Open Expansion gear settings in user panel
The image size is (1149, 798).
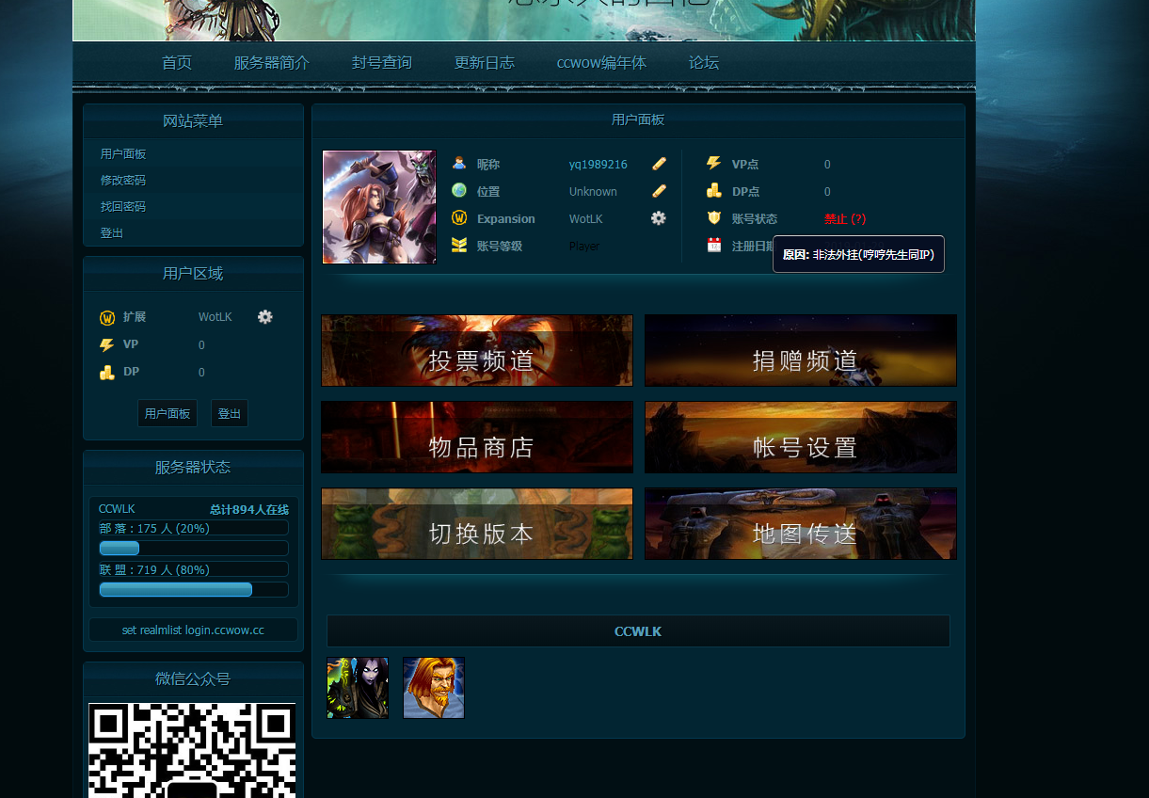tap(659, 218)
